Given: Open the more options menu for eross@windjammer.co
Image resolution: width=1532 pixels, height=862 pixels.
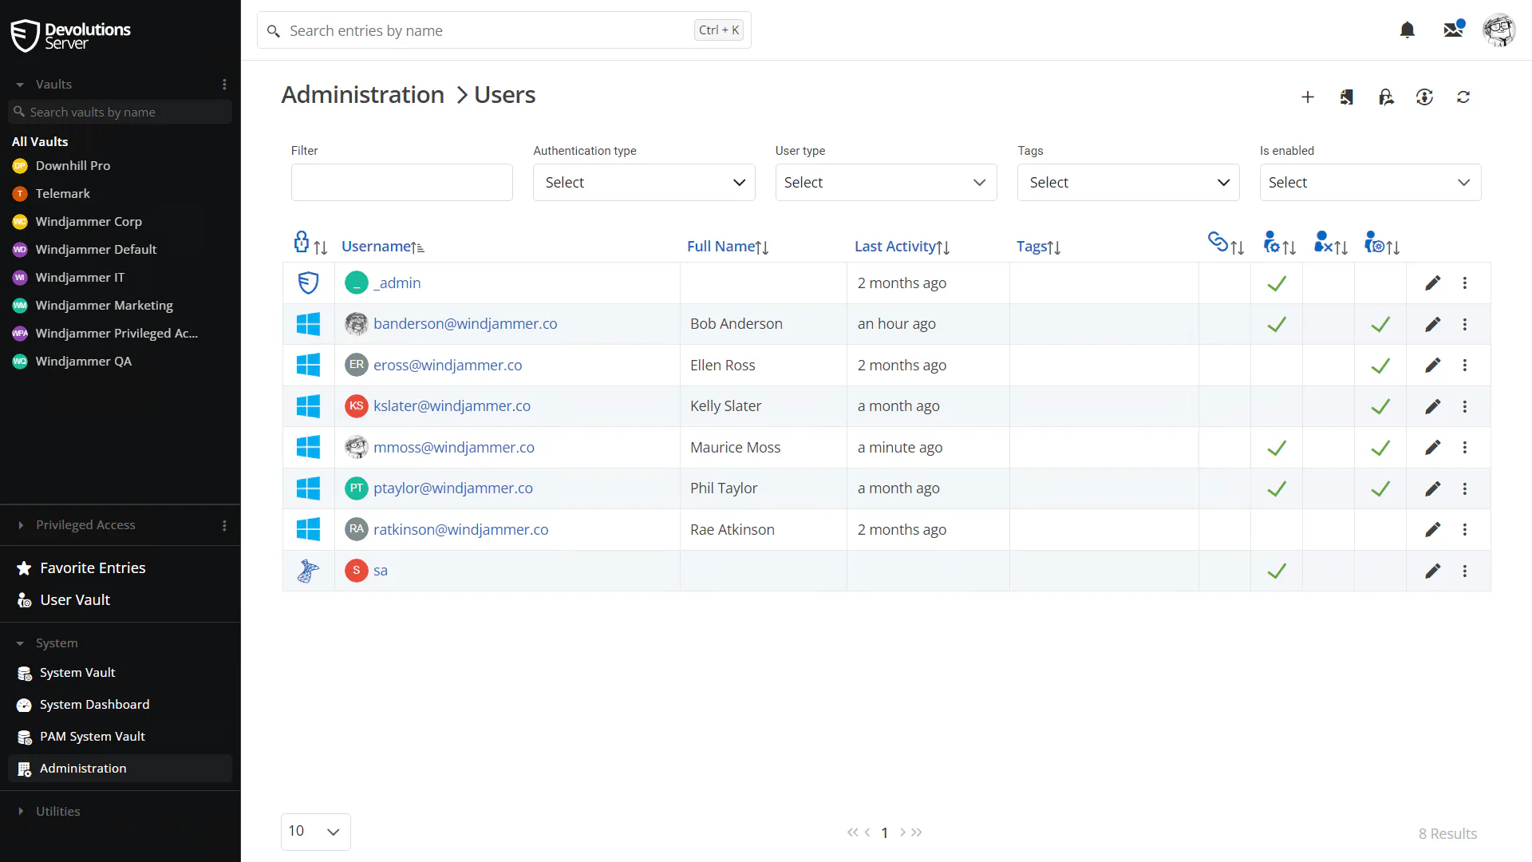Looking at the screenshot, I should coord(1465,366).
